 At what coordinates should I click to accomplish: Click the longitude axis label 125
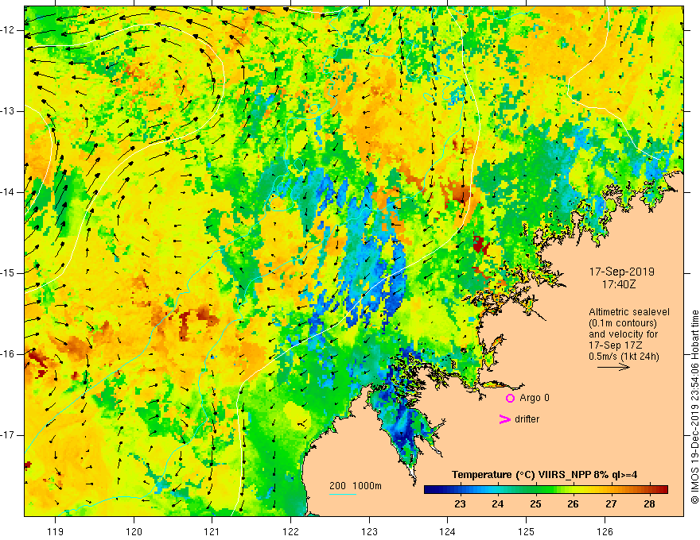pyautogui.click(x=527, y=531)
